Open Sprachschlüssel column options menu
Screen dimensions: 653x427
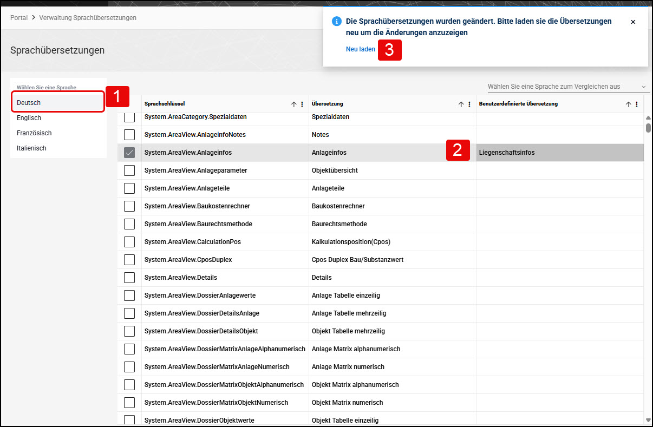click(x=302, y=104)
